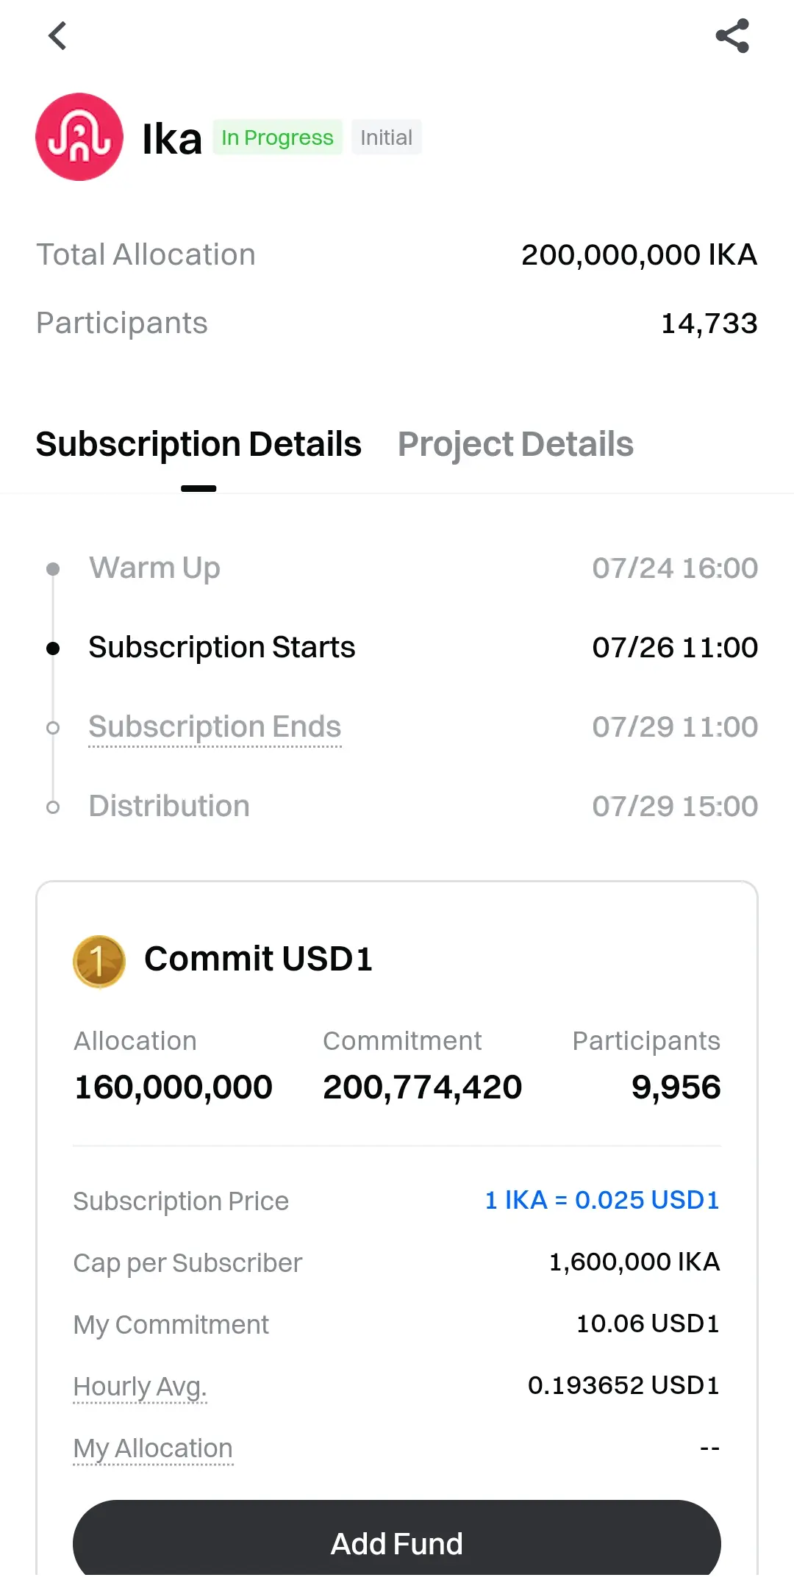Select the Distribution timeline dot
Image resolution: width=794 pixels, height=1594 pixels.
[x=53, y=807]
